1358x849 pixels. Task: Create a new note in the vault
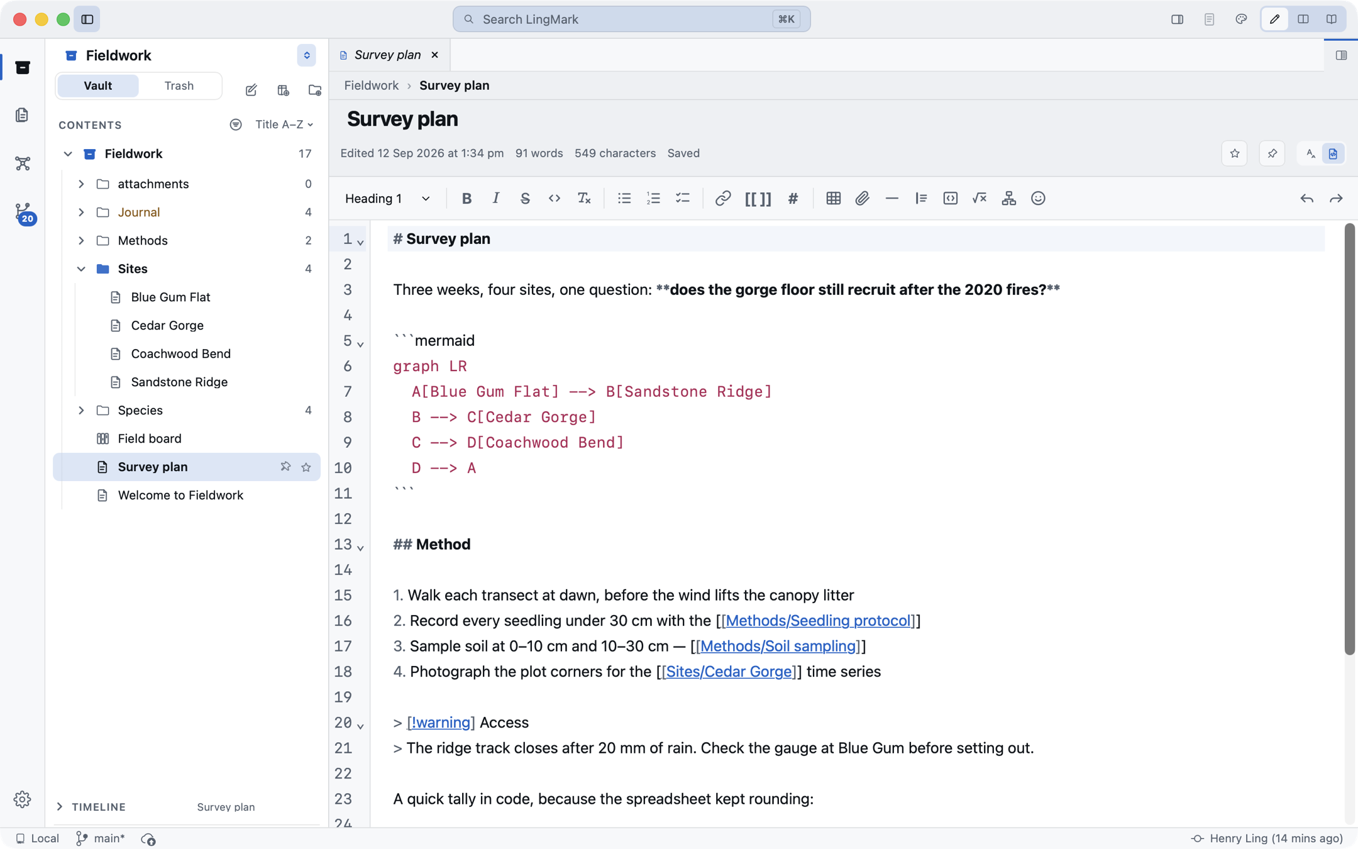point(251,90)
